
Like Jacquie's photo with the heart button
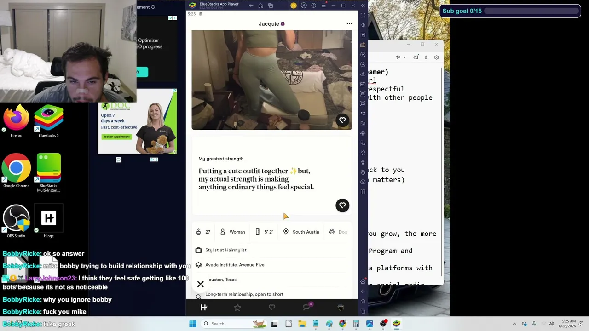[342, 120]
